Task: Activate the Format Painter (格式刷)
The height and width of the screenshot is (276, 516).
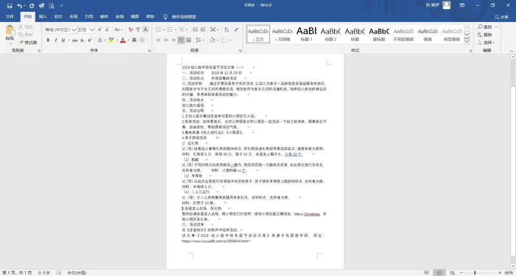Action: point(28,43)
